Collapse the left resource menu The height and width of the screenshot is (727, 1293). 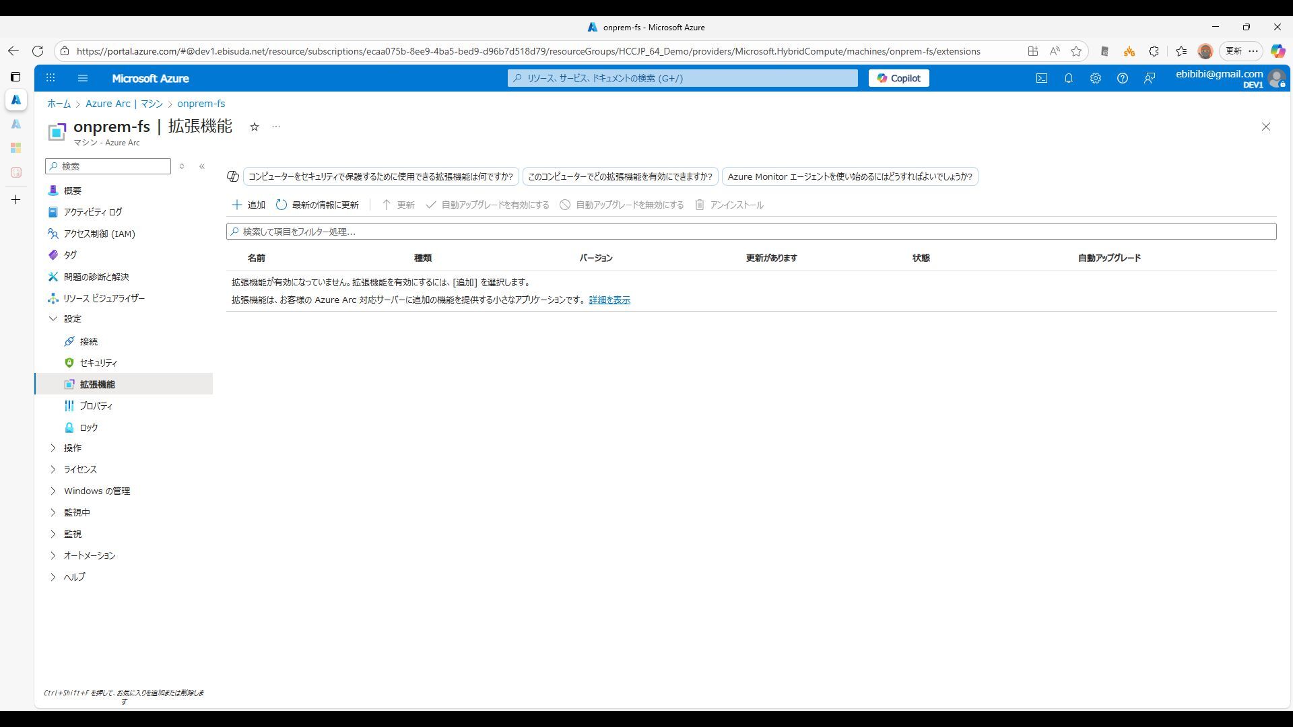point(202,166)
